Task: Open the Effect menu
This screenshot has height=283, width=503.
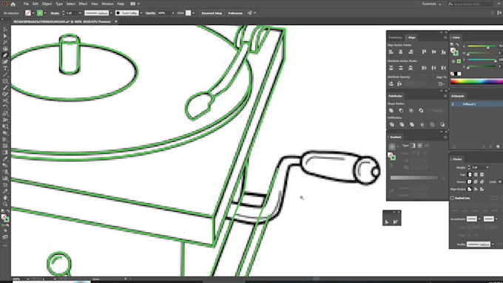Action: pos(83,4)
